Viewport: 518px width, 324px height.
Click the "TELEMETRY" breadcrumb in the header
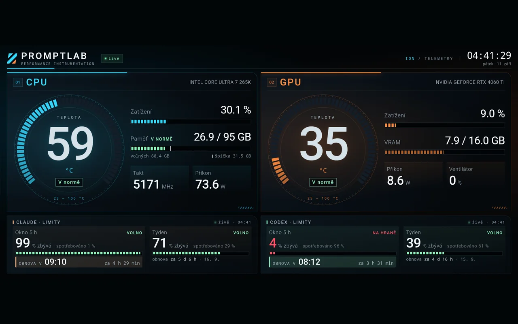click(x=439, y=59)
